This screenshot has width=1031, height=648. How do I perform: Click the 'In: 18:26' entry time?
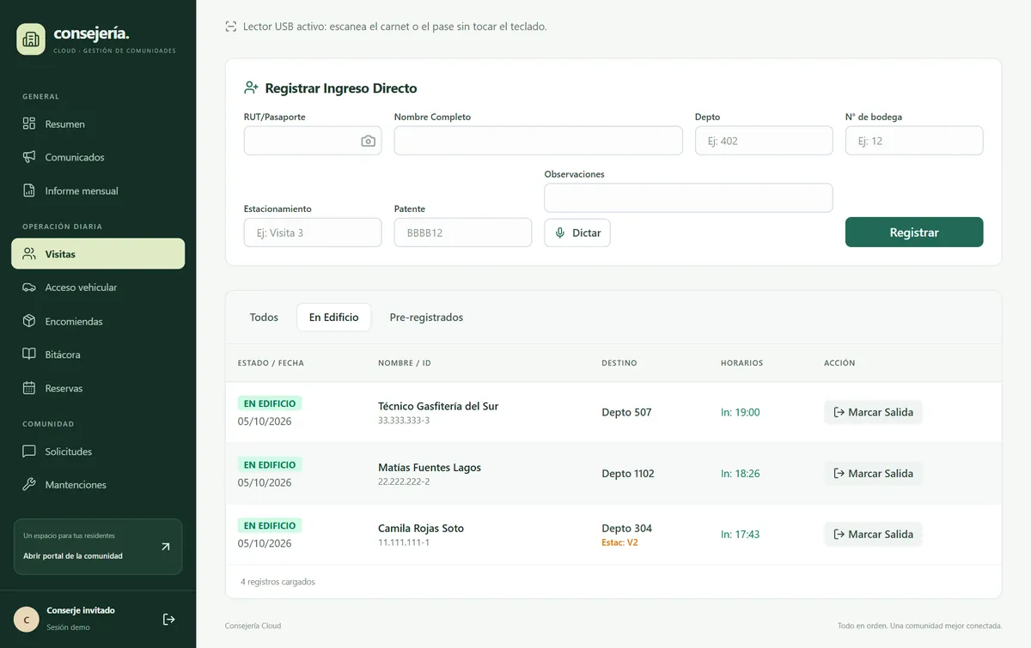coord(741,473)
